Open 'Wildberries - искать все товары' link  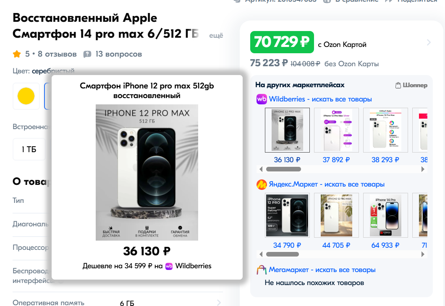click(x=320, y=99)
